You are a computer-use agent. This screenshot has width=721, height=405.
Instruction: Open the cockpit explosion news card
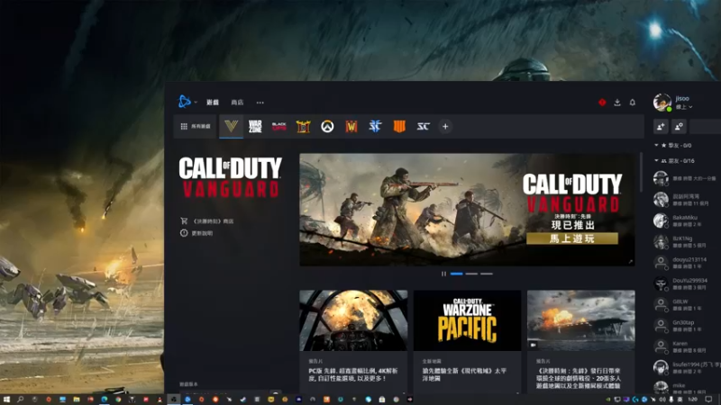coord(353,320)
